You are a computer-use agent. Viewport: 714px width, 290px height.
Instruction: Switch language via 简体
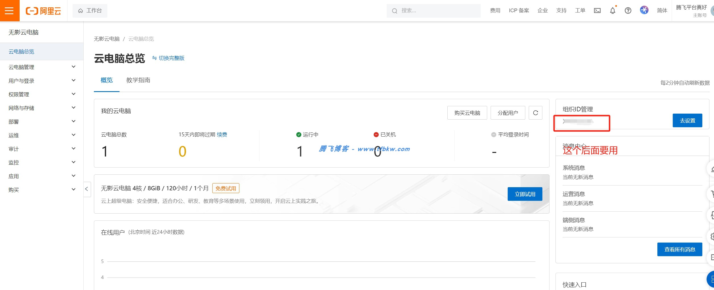click(x=662, y=11)
